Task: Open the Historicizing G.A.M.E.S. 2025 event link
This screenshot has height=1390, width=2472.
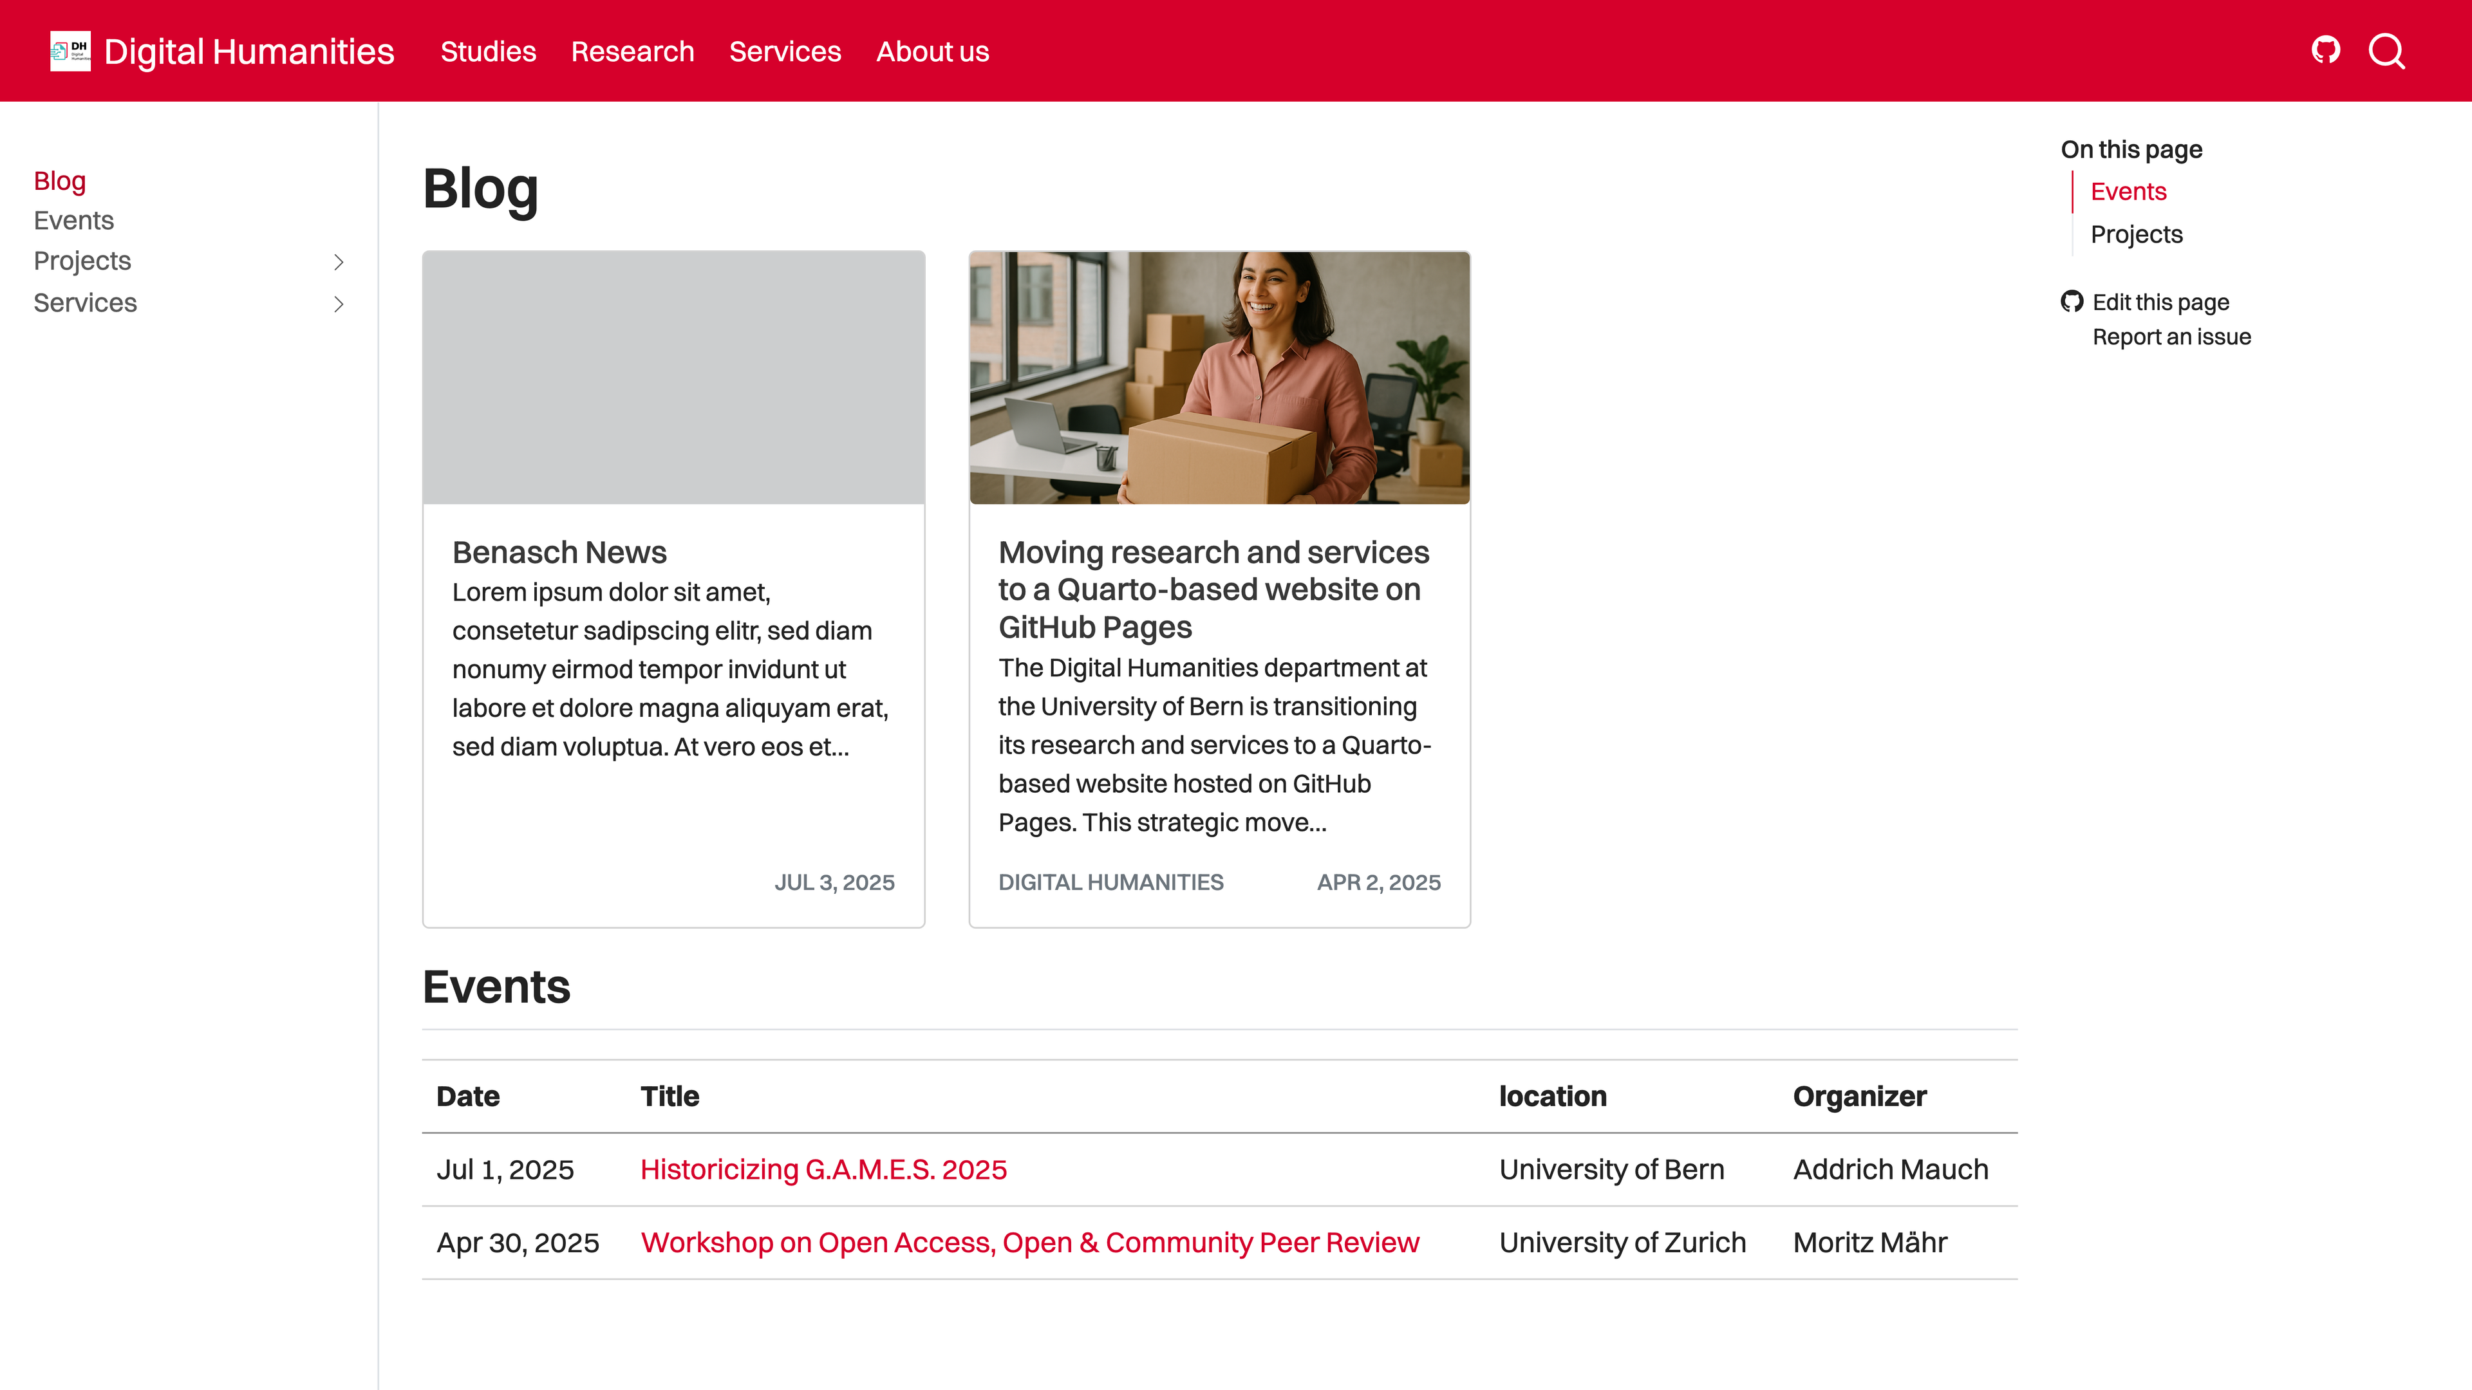Action: click(823, 1169)
